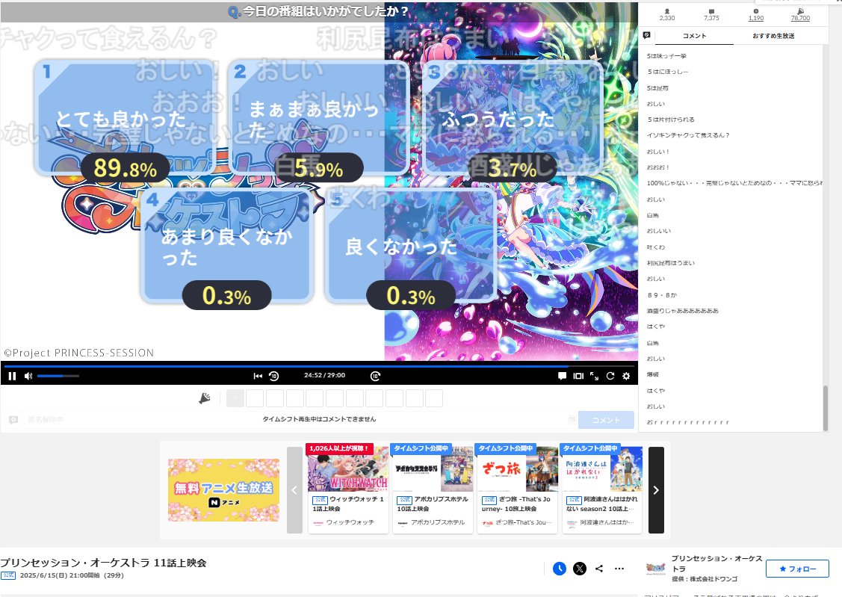Jump back to the start of the broadcast

tap(258, 376)
